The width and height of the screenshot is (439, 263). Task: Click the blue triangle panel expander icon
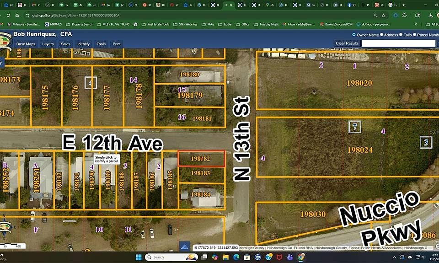[x=184, y=247]
